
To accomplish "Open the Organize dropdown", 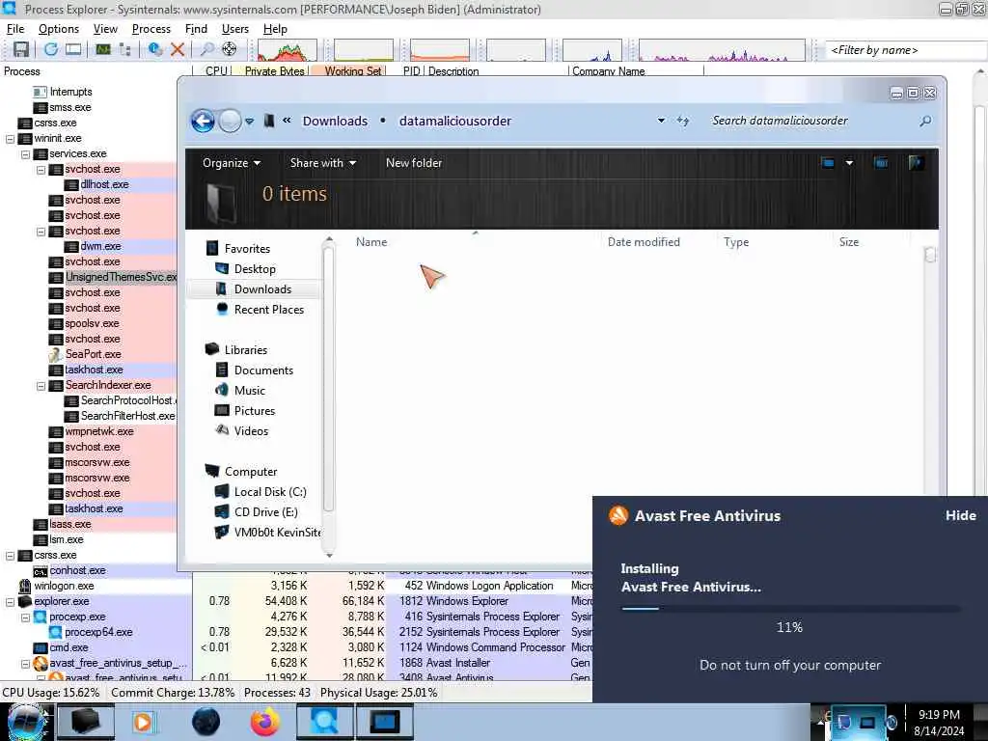I will 232,162.
